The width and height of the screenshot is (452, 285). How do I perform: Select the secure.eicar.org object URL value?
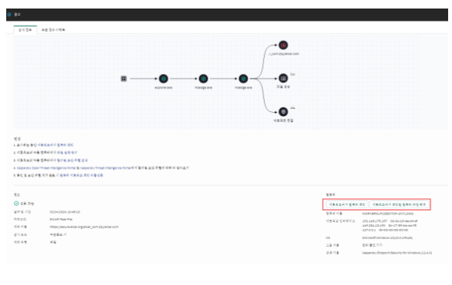coord(84,227)
